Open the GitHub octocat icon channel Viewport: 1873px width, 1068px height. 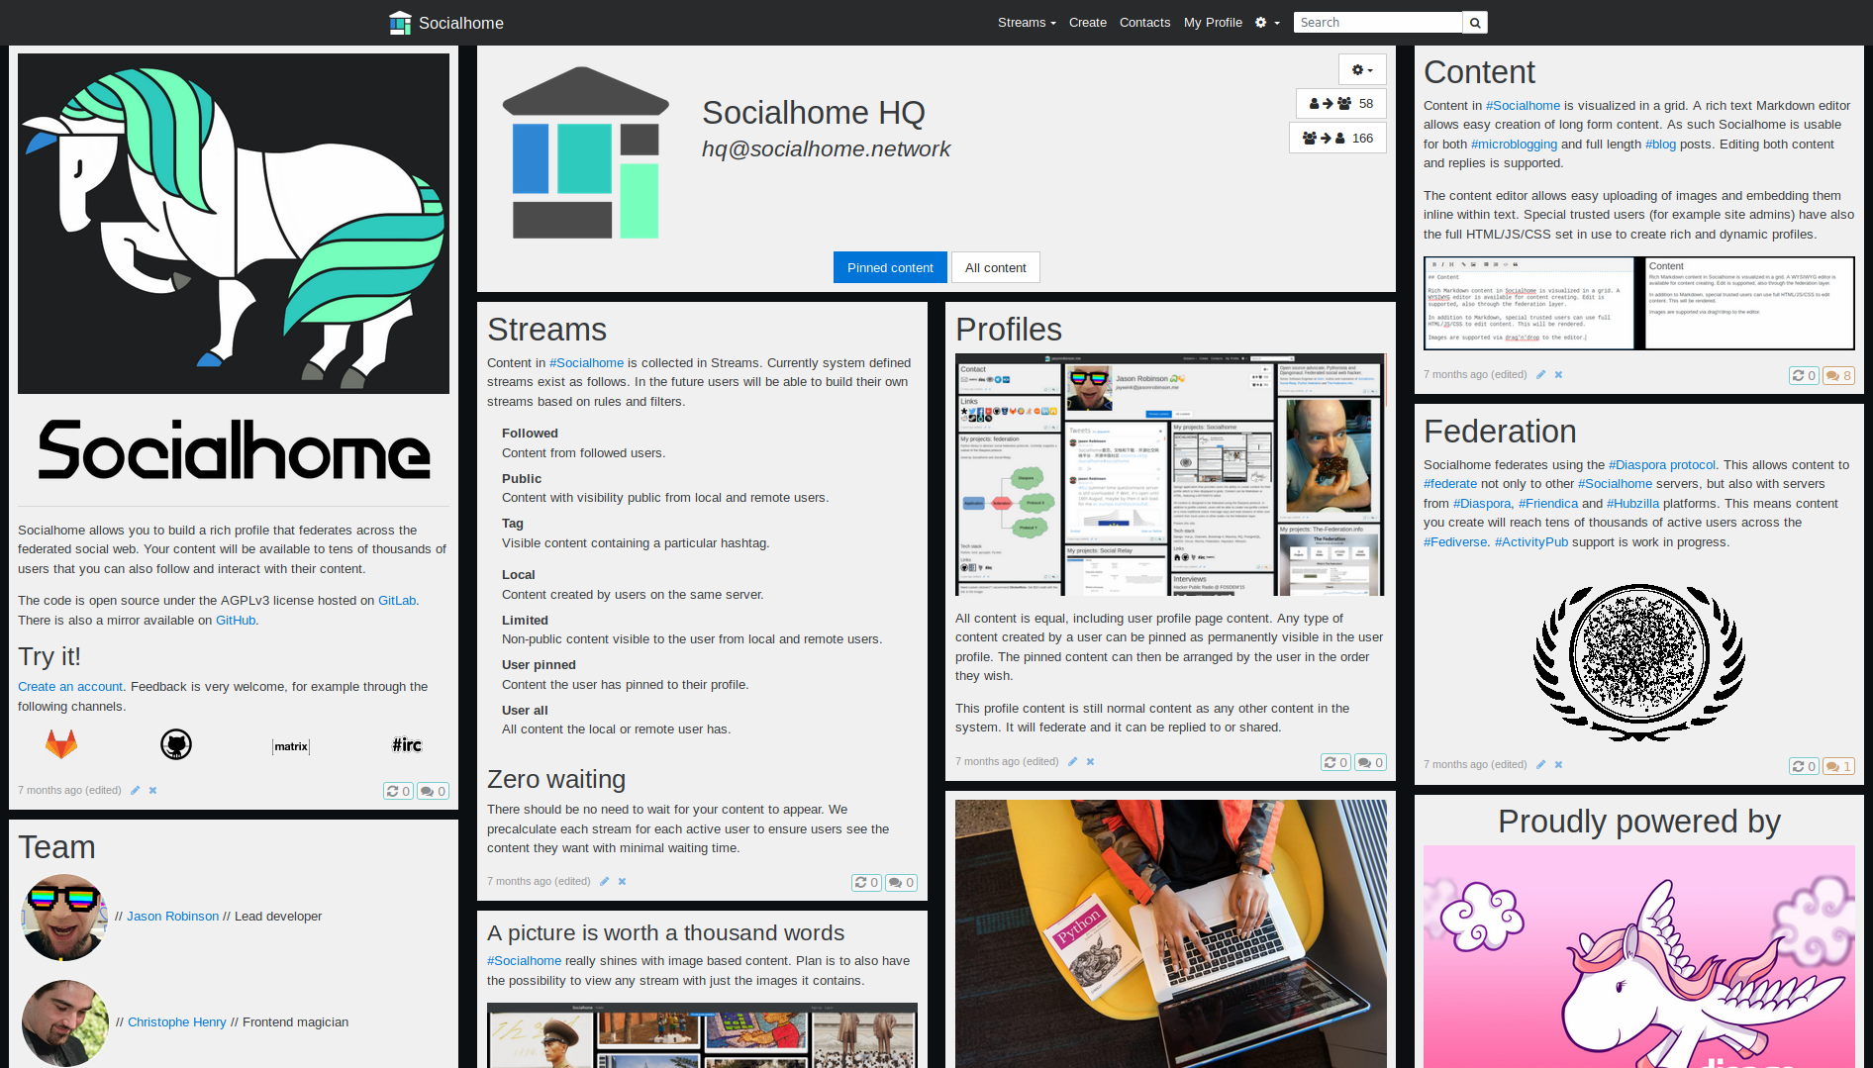[176, 744]
